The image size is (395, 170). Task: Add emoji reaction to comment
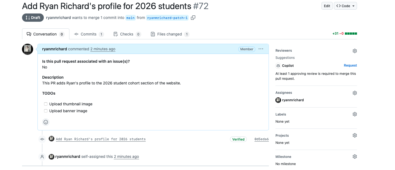click(46, 122)
